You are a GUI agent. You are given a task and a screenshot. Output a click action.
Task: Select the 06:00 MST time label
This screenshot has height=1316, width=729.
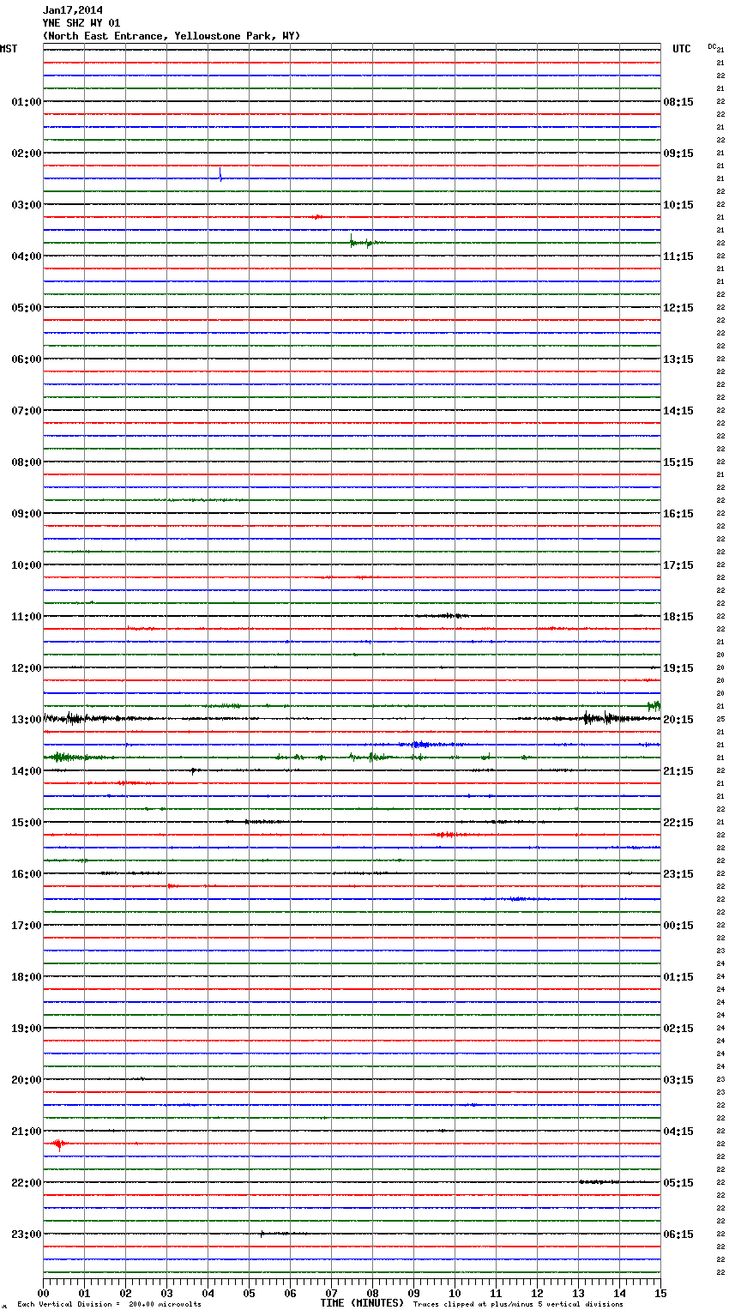point(26,359)
